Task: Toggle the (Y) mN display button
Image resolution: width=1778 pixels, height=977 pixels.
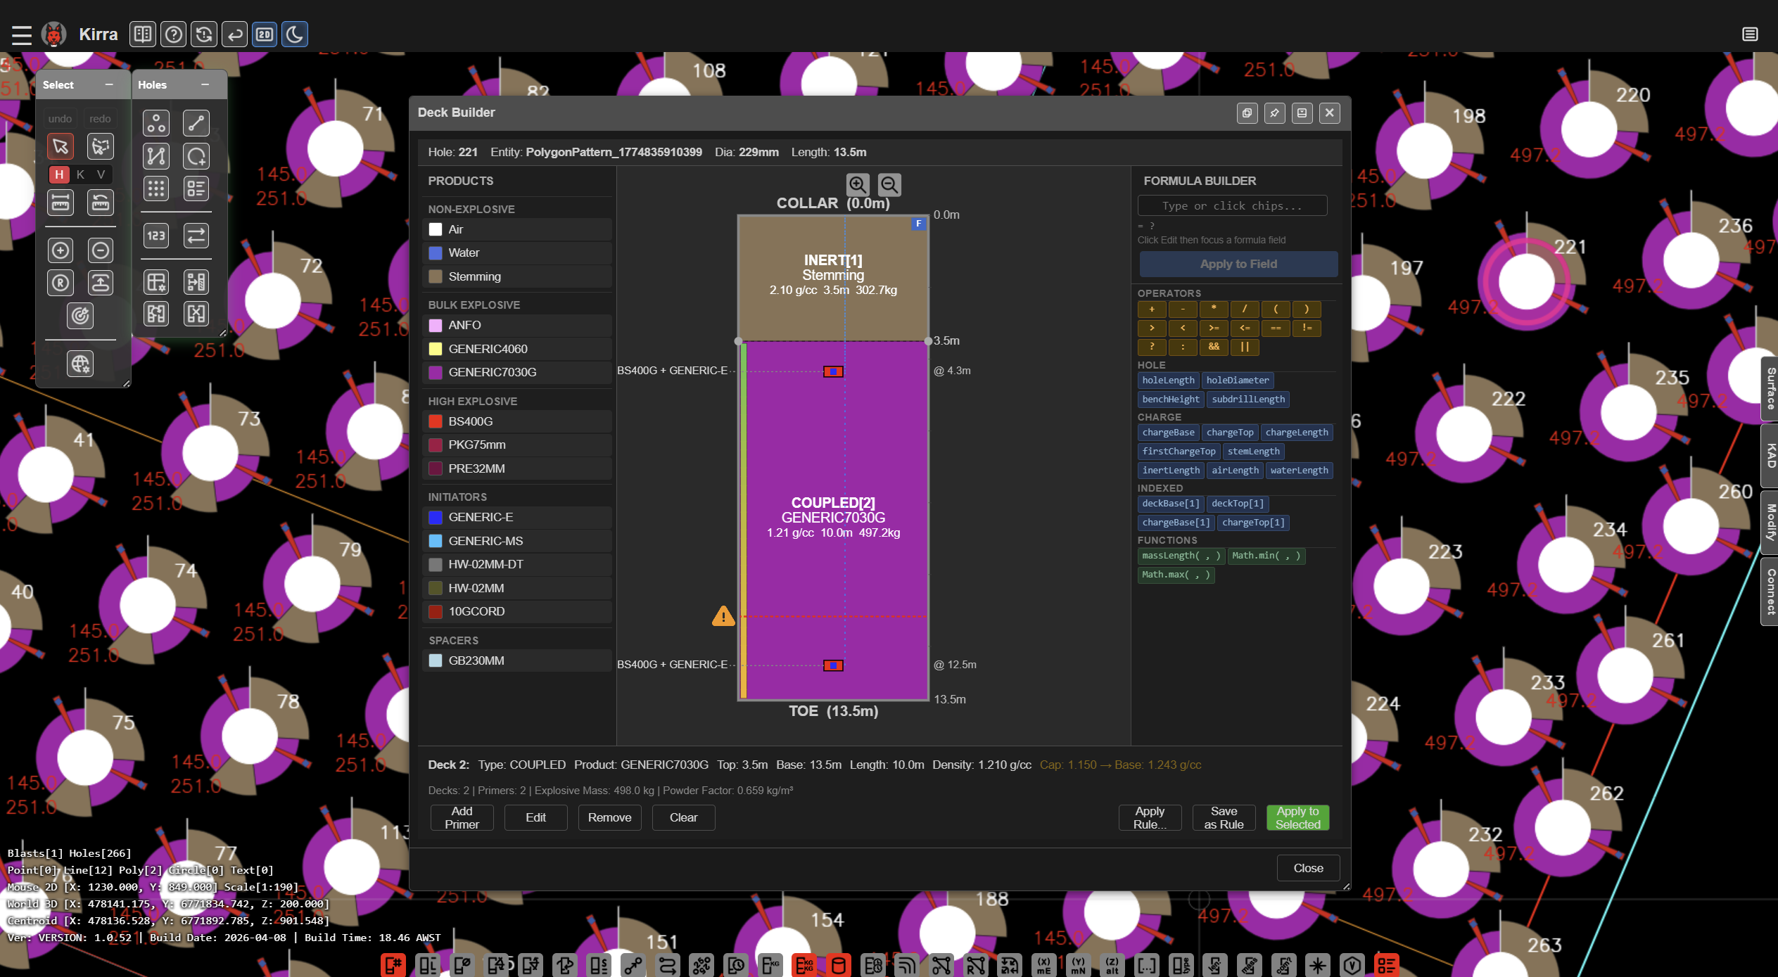Action: point(1079,965)
